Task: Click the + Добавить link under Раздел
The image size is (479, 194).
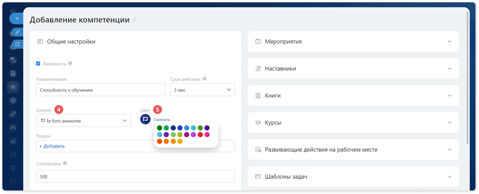Action: 52,146
